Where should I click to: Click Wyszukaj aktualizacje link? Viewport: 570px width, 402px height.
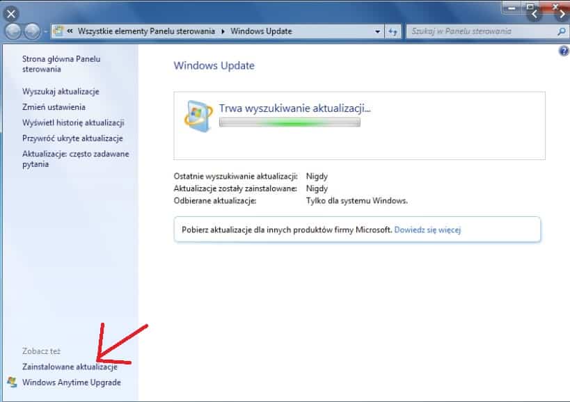[61, 92]
